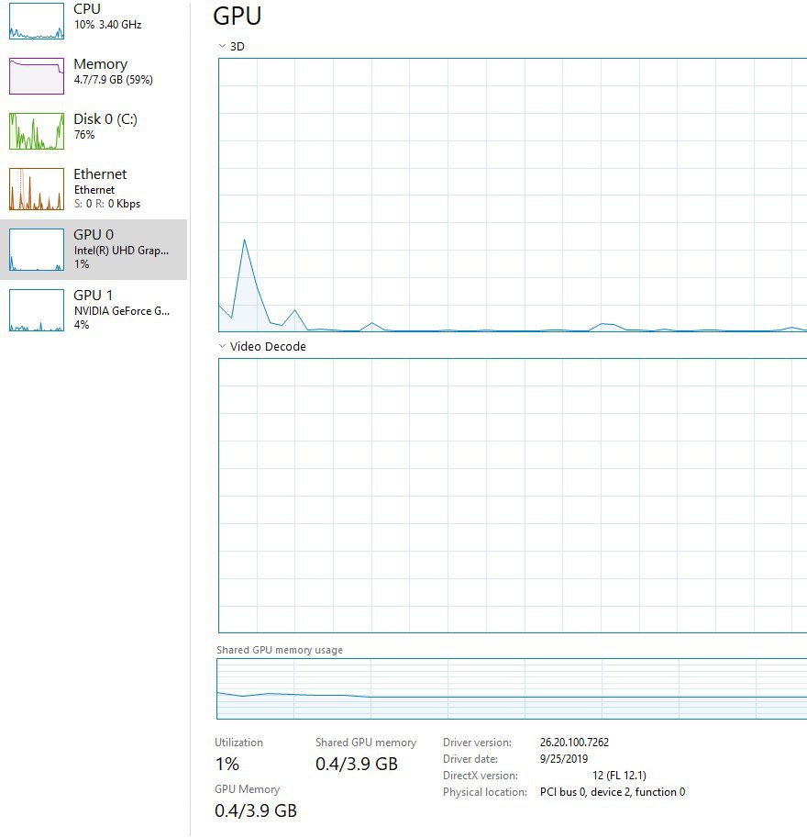Click the 'S: 0 R: 0 Kbps' Ethernet value

pyautogui.click(x=106, y=204)
